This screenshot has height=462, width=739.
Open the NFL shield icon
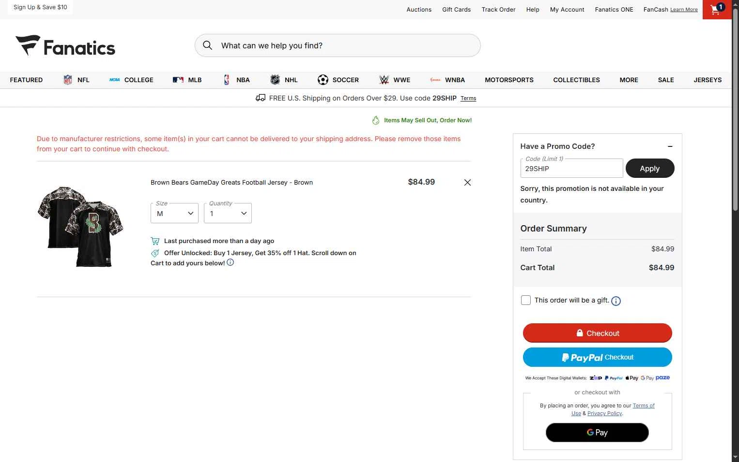[68, 80]
